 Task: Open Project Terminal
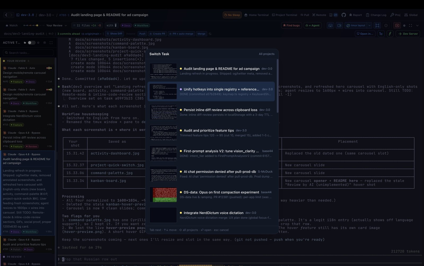284,15
